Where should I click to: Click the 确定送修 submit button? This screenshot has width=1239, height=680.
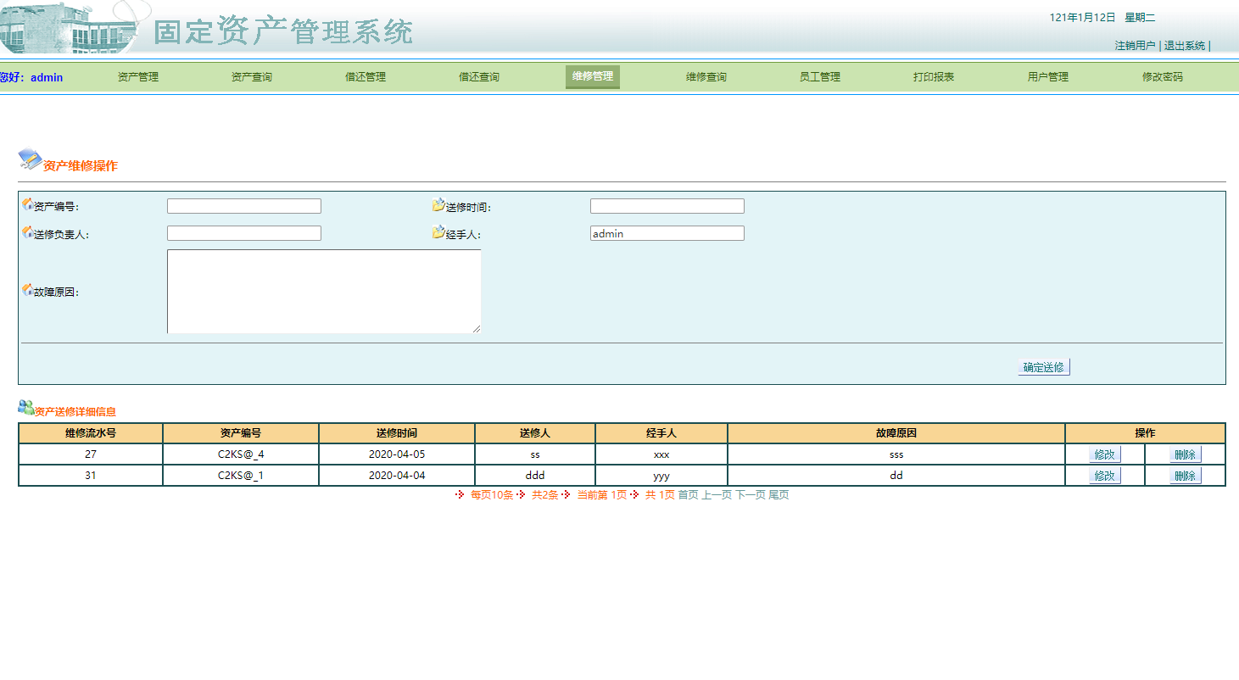tap(1043, 365)
